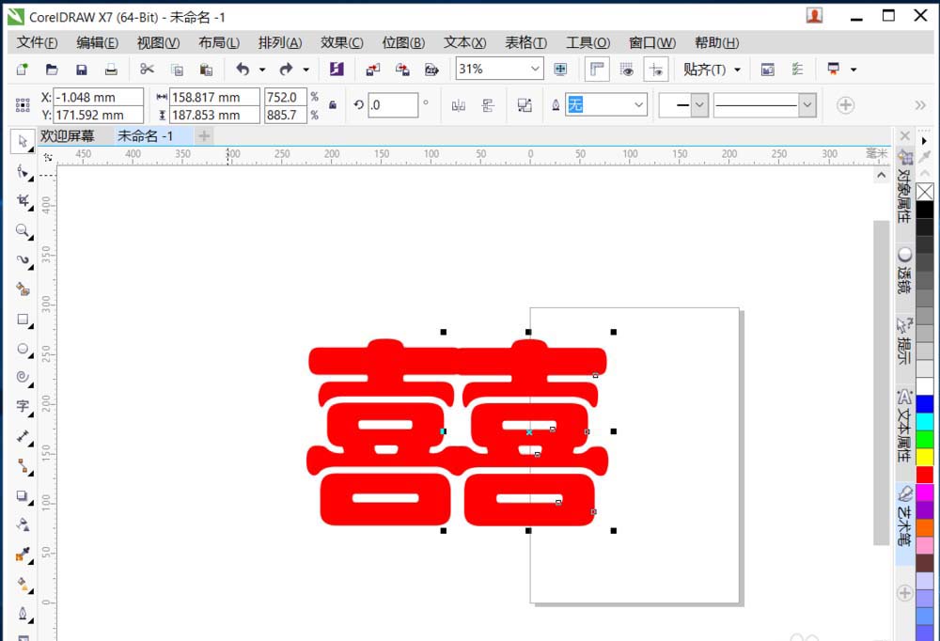Click the object origin grid selector
Image resolution: width=940 pixels, height=641 pixels.
pyautogui.click(x=23, y=105)
